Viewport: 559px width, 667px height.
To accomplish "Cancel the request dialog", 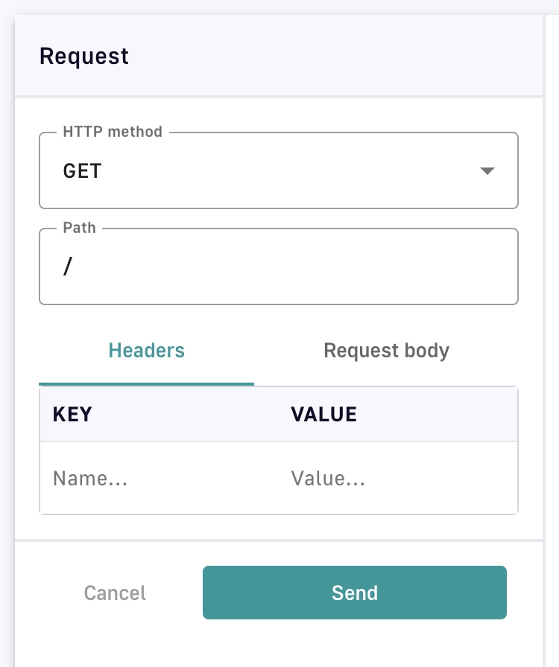I will 115,593.
